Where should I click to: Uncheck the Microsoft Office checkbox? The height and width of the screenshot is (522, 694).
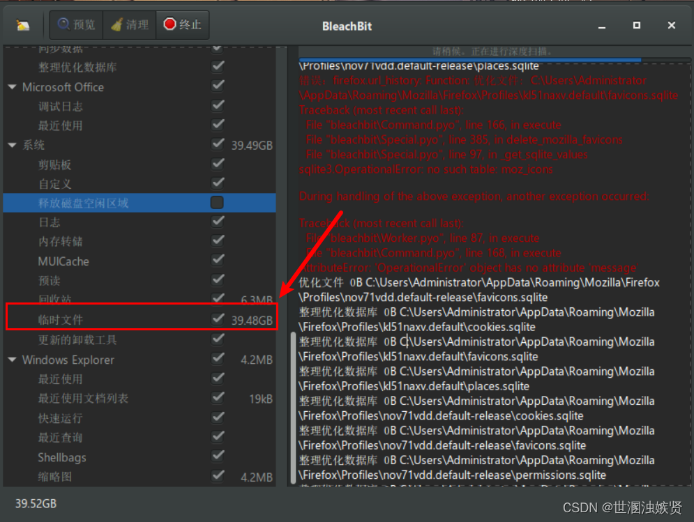click(218, 86)
